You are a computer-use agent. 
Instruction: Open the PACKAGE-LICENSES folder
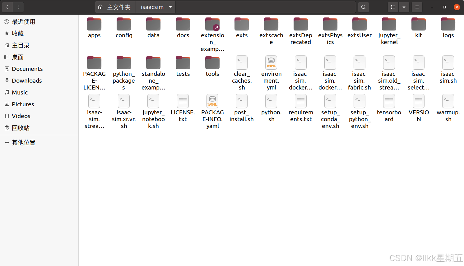pos(94,73)
